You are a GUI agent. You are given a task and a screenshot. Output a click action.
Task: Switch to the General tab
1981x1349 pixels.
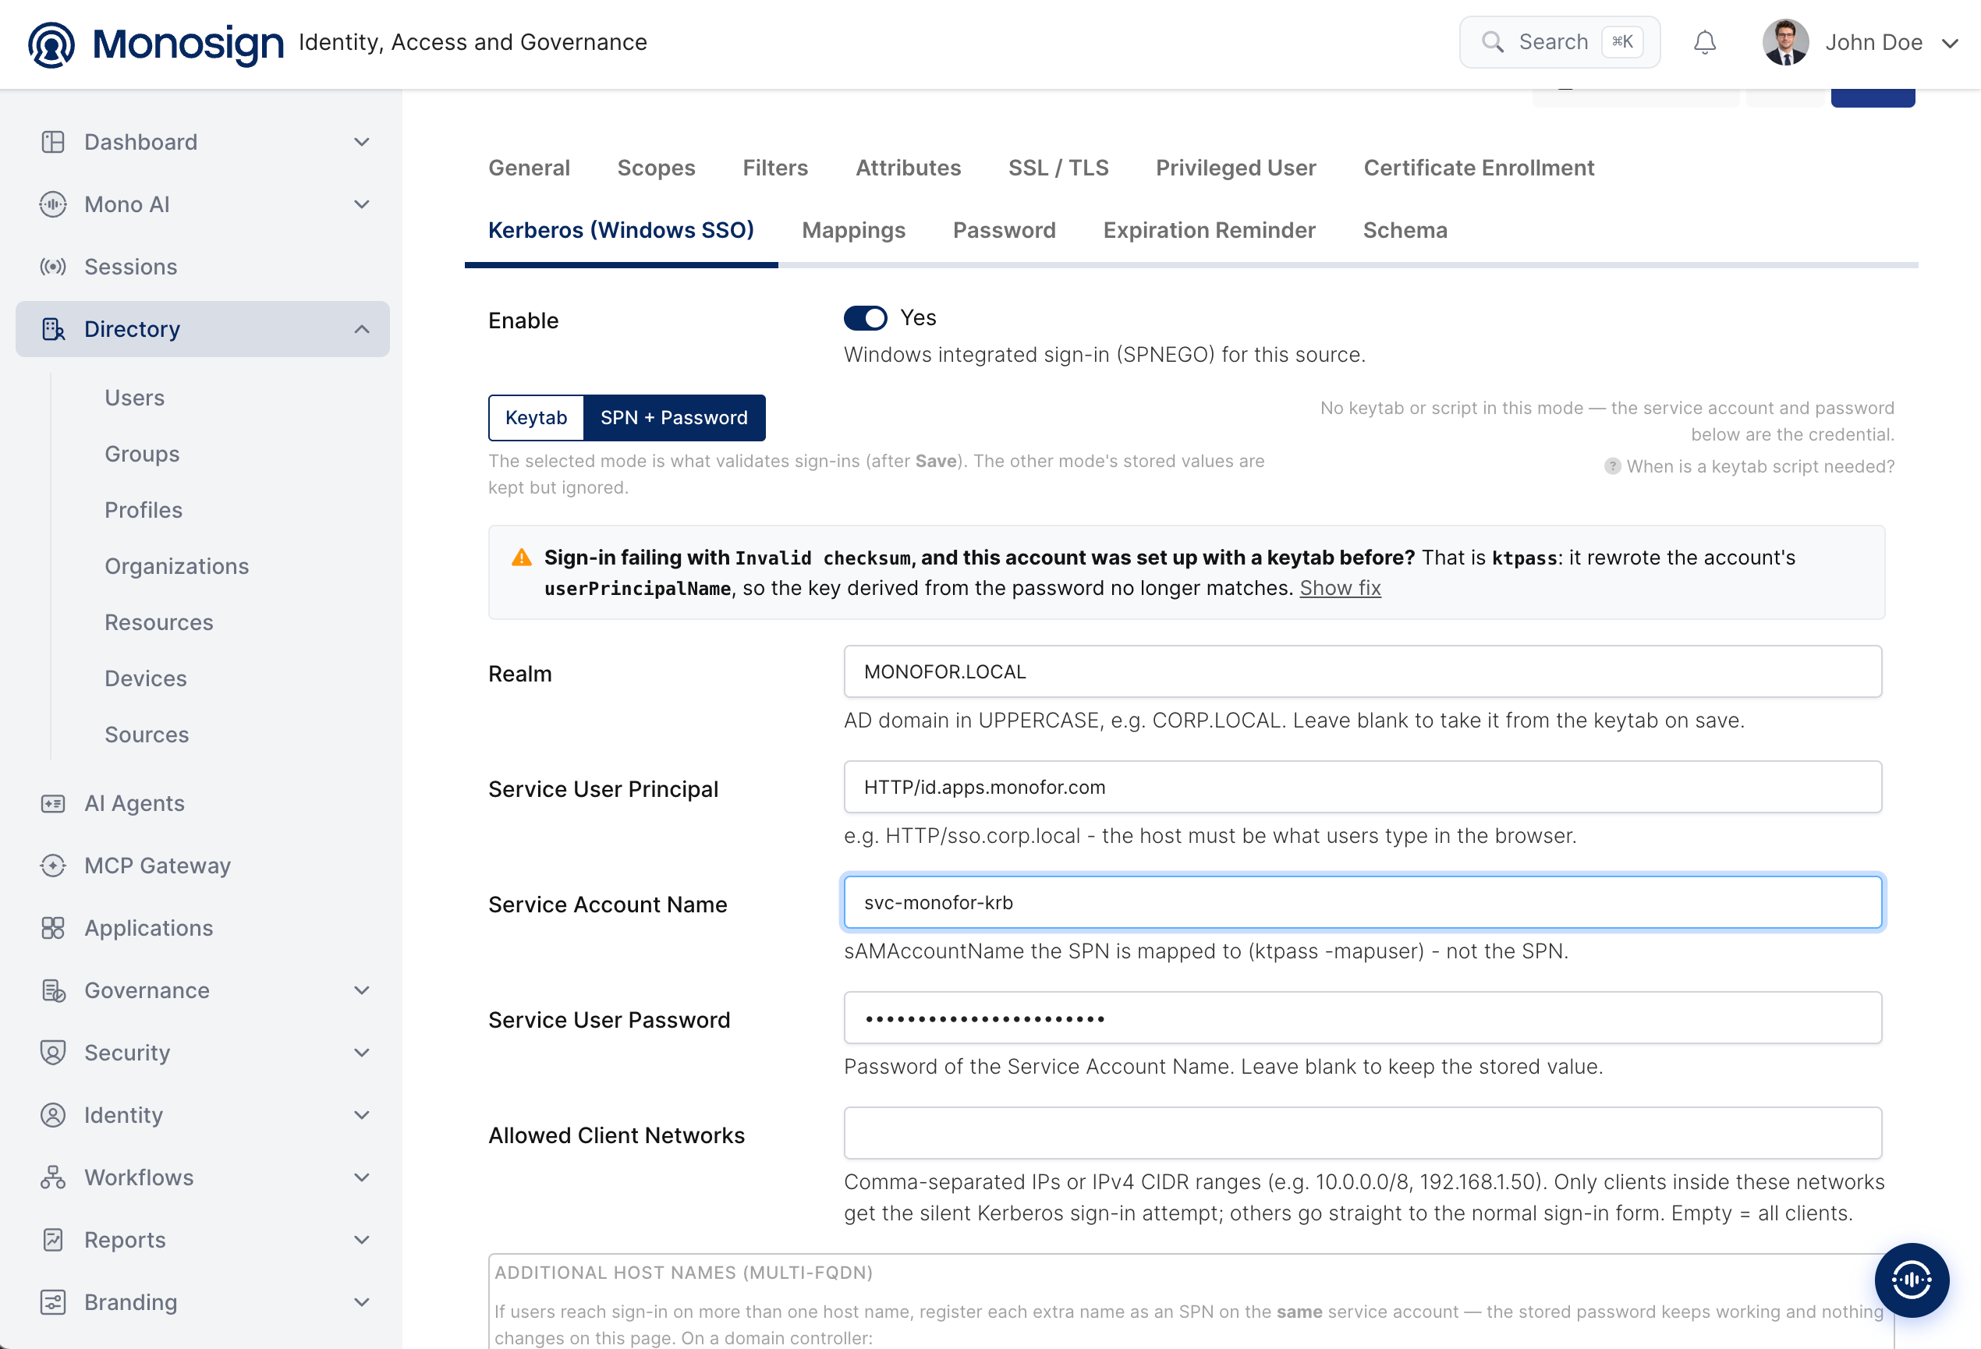click(x=530, y=168)
